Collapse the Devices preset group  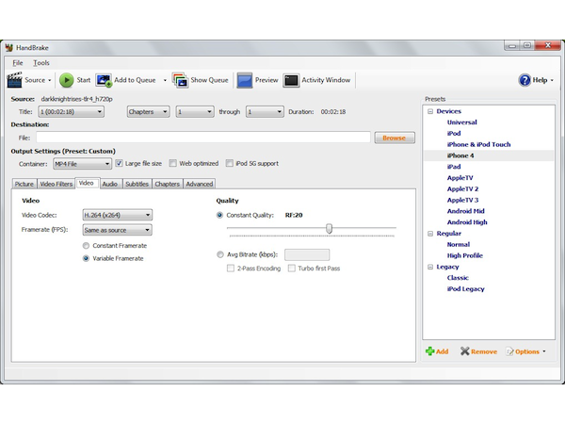click(x=430, y=111)
